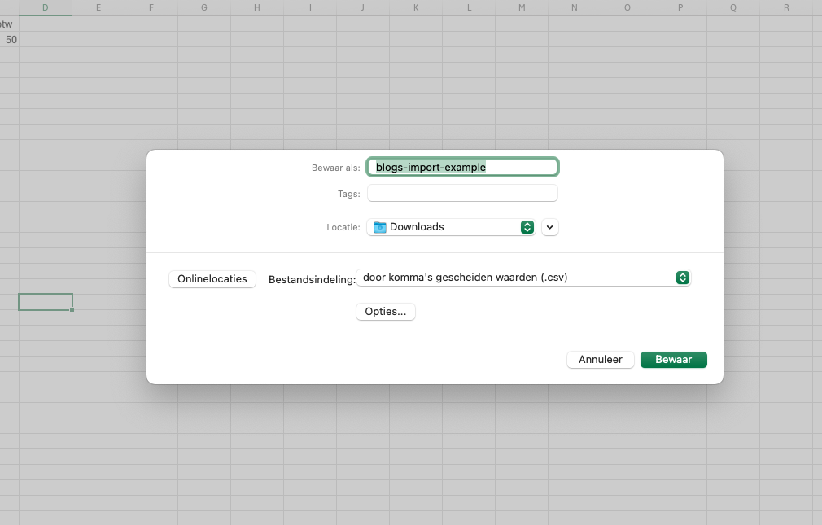This screenshot has height=525, width=822.
Task: Click the Bewaar button
Action: coord(673,360)
